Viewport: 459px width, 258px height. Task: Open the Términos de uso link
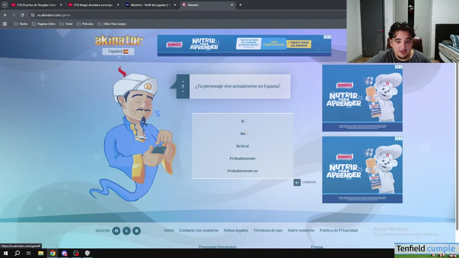tap(268, 230)
